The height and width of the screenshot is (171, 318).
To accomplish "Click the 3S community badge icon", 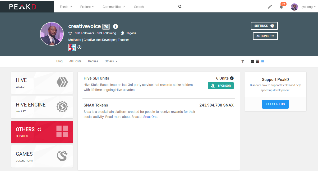I will (x=72, y=48).
